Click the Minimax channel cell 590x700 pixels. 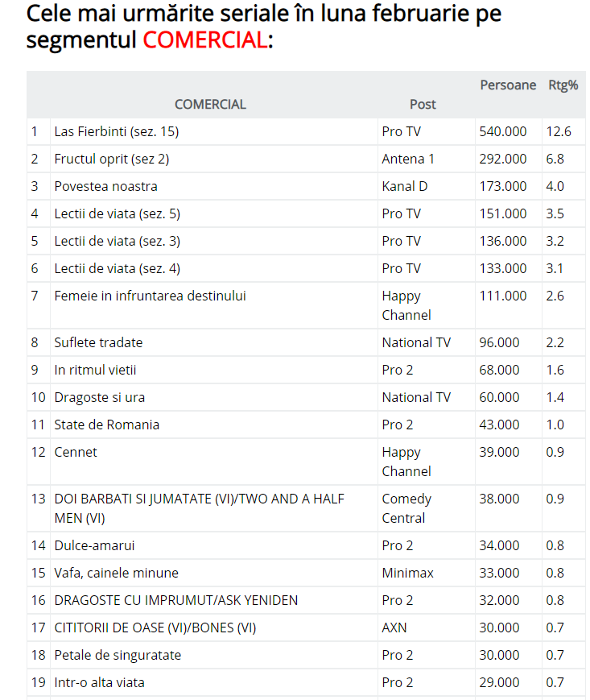(407, 573)
